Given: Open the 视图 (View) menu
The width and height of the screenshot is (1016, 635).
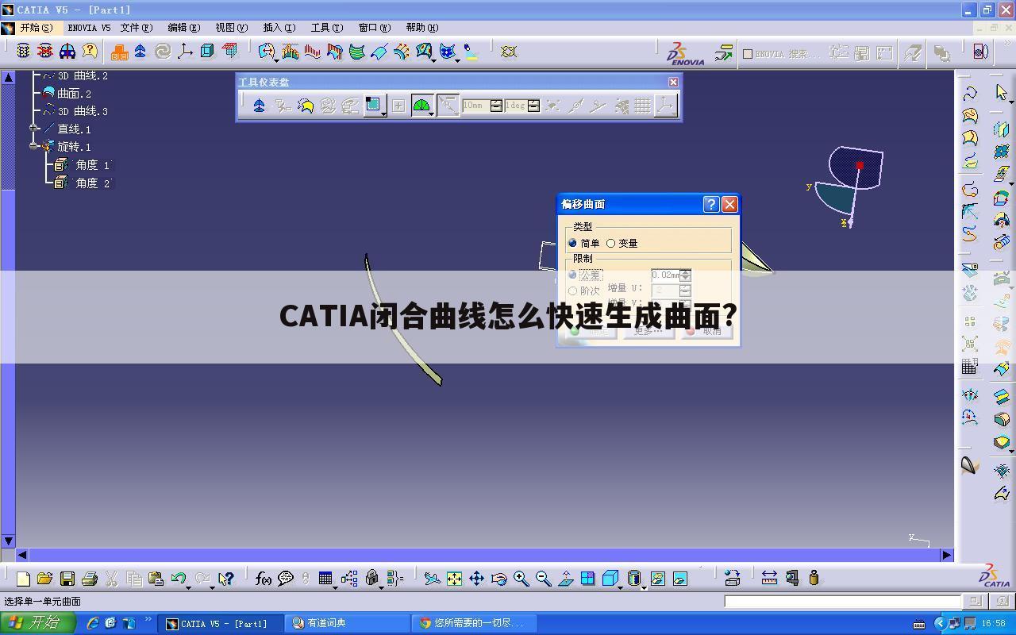Looking at the screenshot, I should pos(231,28).
